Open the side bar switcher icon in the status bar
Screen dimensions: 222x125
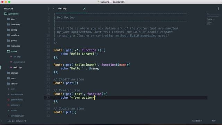(x=2, y=121)
